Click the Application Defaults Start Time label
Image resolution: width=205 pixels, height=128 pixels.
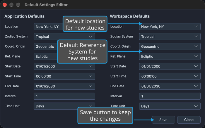[x=13, y=76]
